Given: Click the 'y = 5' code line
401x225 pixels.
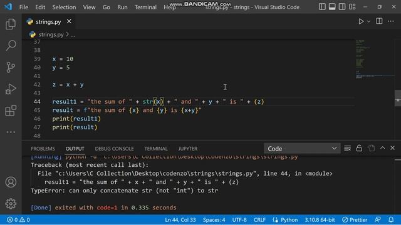Looking at the screenshot, I should [61, 67].
